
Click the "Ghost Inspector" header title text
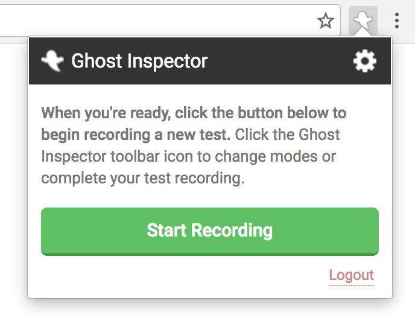[x=139, y=61]
